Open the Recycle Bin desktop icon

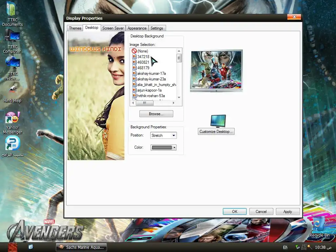coord(319,227)
